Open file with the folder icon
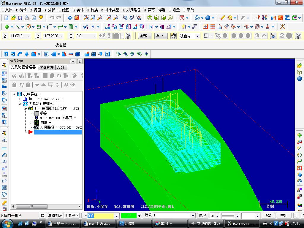 13,18
